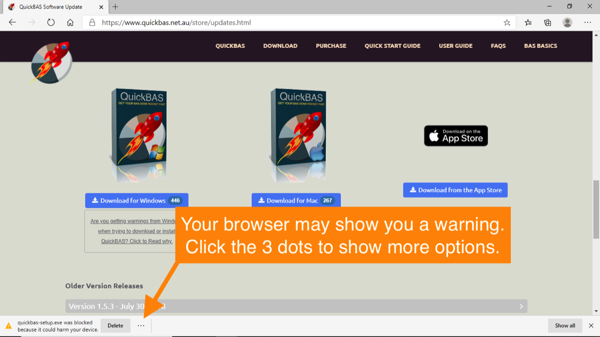Open browser settings and more menu
Image resolution: width=600 pixels, height=337 pixels.
point(587,22)
